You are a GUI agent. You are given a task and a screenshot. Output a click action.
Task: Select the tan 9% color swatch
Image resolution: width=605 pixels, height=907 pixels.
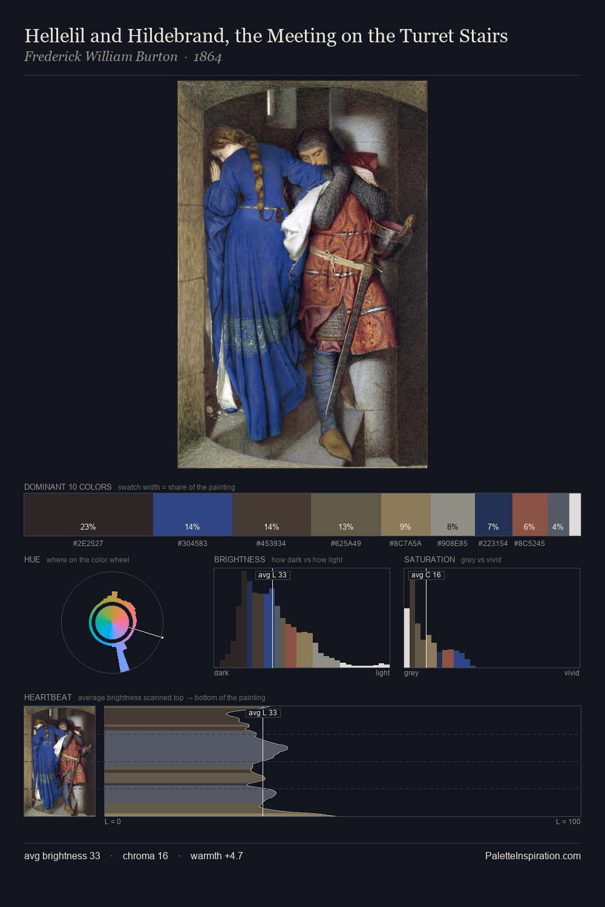coord(406,515)
